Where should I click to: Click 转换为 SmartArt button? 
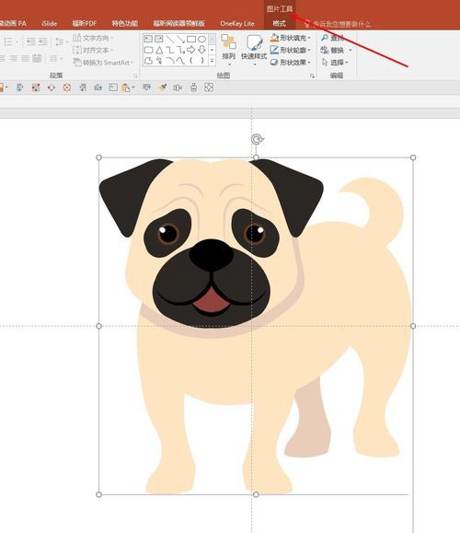point(103,63)
